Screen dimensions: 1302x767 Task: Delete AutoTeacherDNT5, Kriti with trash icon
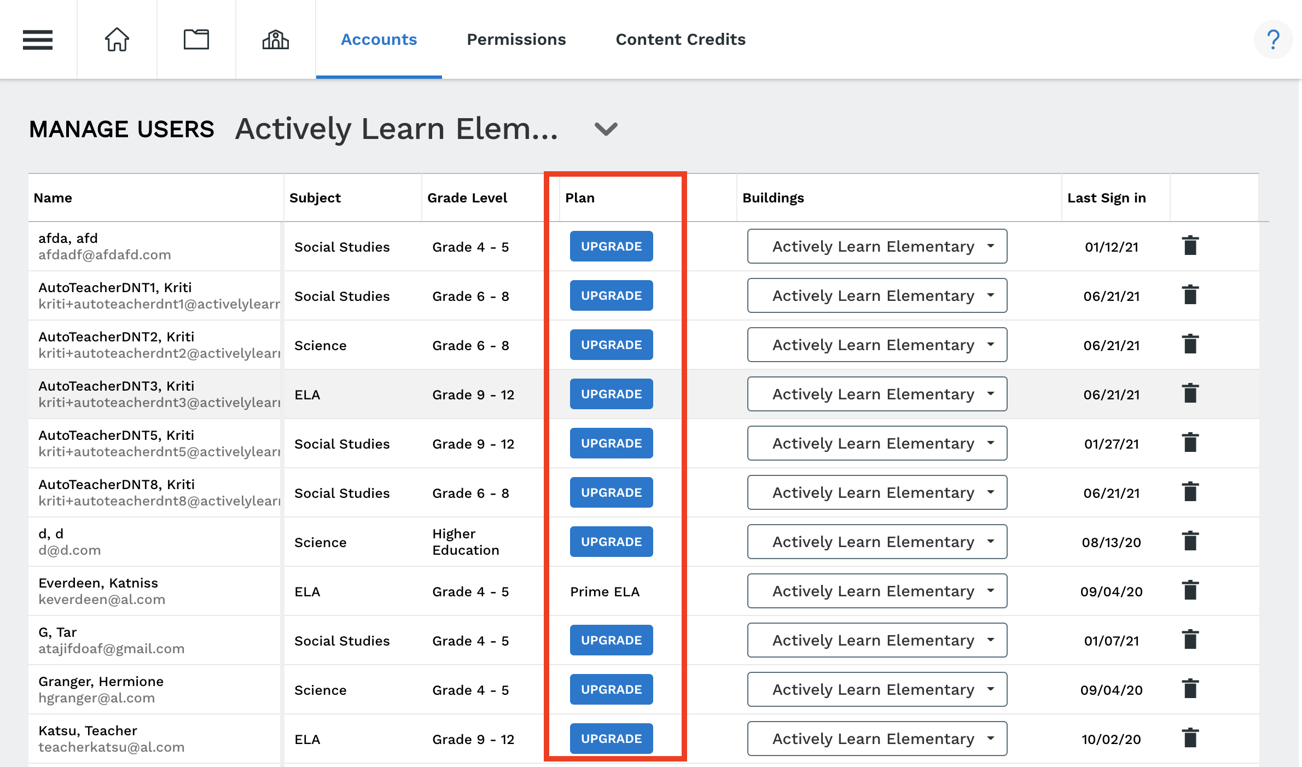point(1190,443)
